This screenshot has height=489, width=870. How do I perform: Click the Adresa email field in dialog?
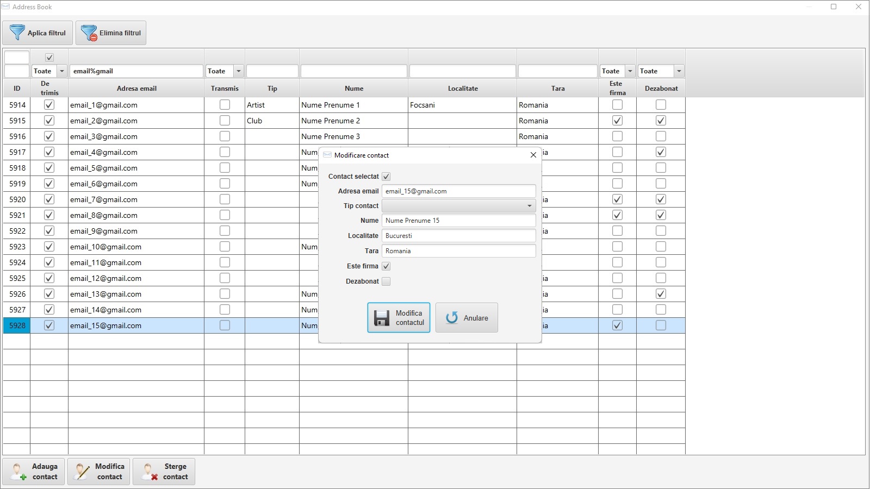(458, 191)
